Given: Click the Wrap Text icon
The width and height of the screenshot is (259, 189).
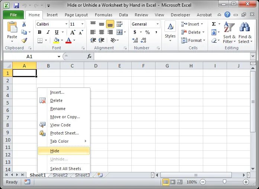Looking at the screenshot, I should tap(119, 24).
